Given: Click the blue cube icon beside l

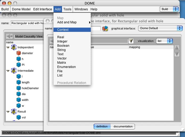Looking at the screenshot, I should pyautogui.click(x=19, y=76).
